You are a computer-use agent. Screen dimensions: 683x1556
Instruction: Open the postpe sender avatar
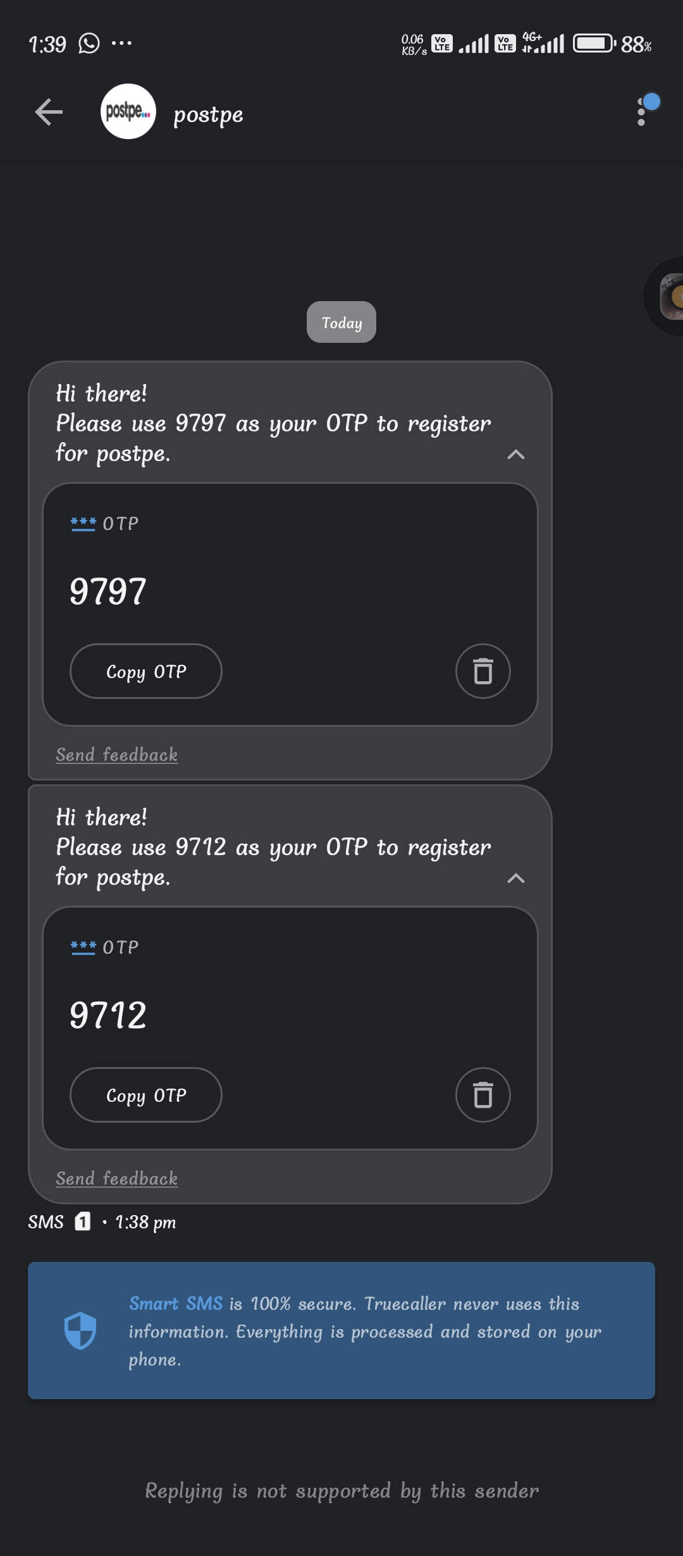point(128,111)
